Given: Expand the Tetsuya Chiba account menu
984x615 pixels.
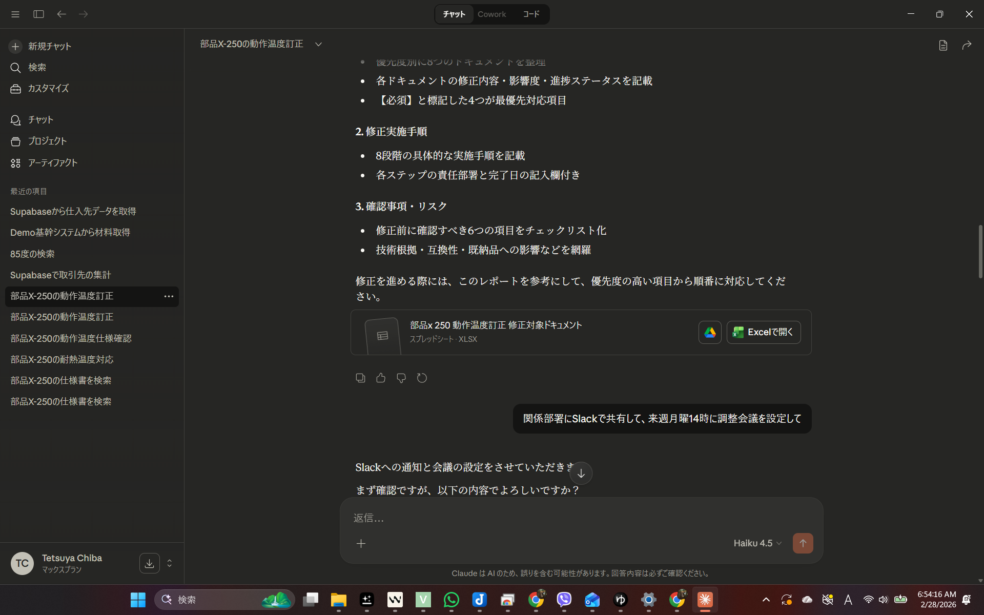Looking at the screenshot, I should [169, 563].
